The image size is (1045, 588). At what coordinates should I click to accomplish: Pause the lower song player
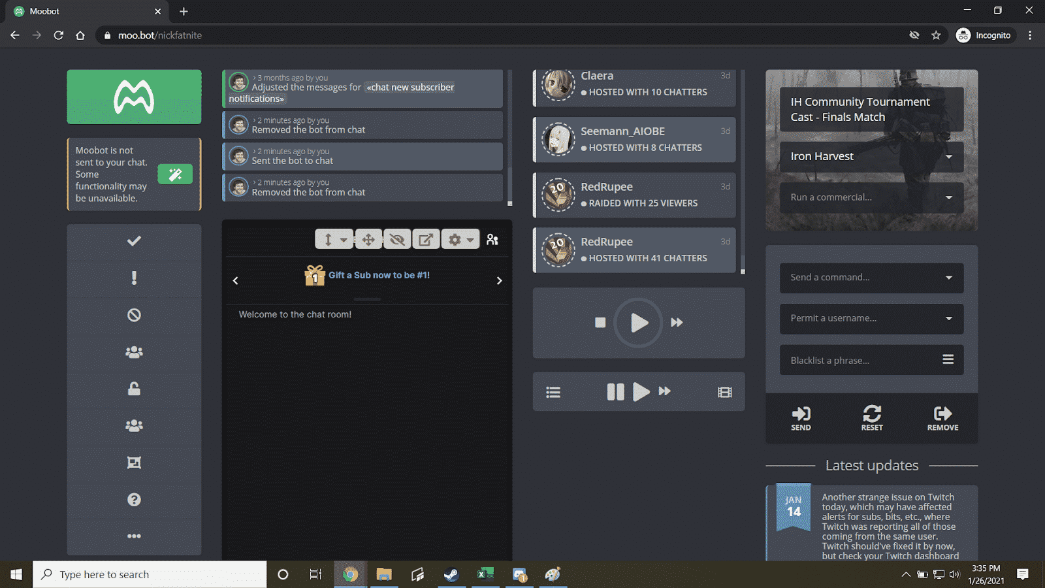click(x=615, y=391)
